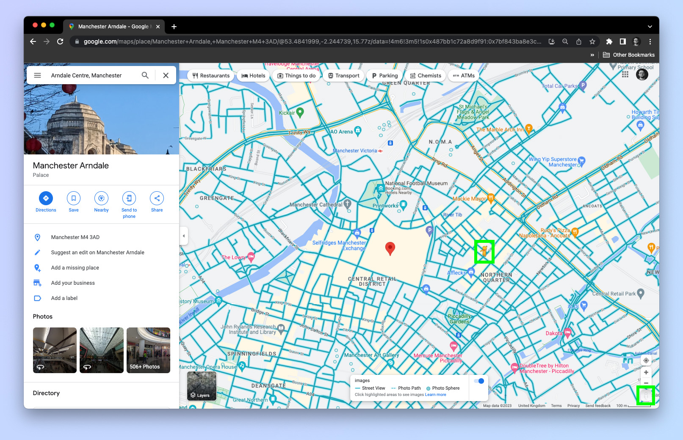Zoom in the map with plus button

[646, 372]
